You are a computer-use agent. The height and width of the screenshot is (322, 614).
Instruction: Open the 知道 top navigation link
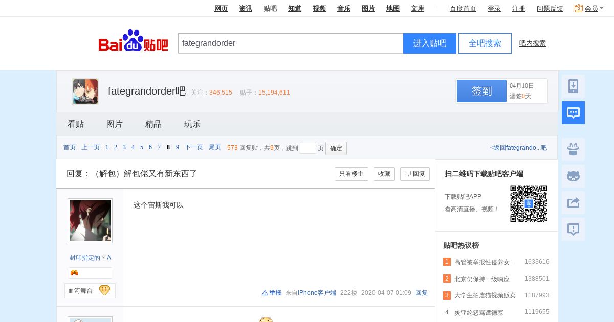pos(295,8)
